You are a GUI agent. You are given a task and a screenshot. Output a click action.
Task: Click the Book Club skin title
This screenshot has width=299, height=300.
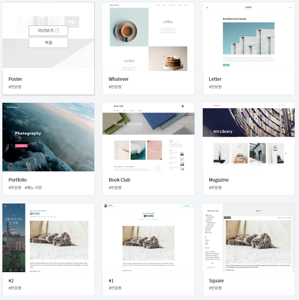(x=119, y=180)
